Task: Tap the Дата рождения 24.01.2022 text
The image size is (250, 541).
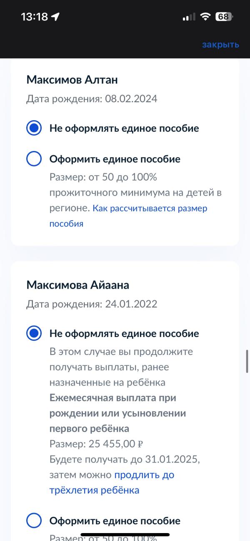Action: 92,304
